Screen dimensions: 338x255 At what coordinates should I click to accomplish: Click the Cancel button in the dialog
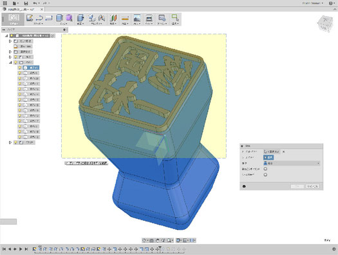[312, 187]
